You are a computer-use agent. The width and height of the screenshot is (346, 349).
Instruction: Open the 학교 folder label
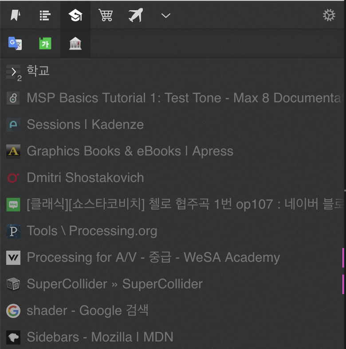(x=38, y=71)
